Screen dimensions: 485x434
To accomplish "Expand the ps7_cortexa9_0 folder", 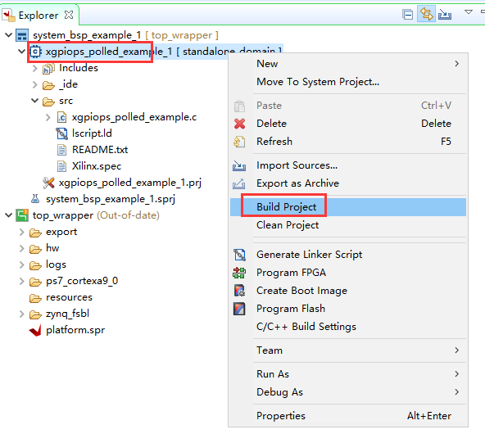I will tap(21, 281).
